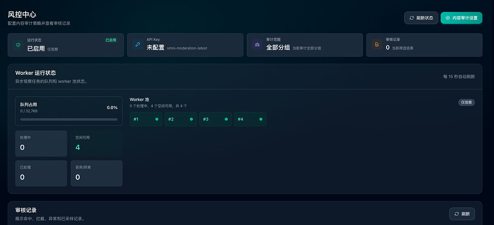Click the shield icon on the 运行状态 card
The height and width of the screenshot is (225, 494).
click(18, 45)
